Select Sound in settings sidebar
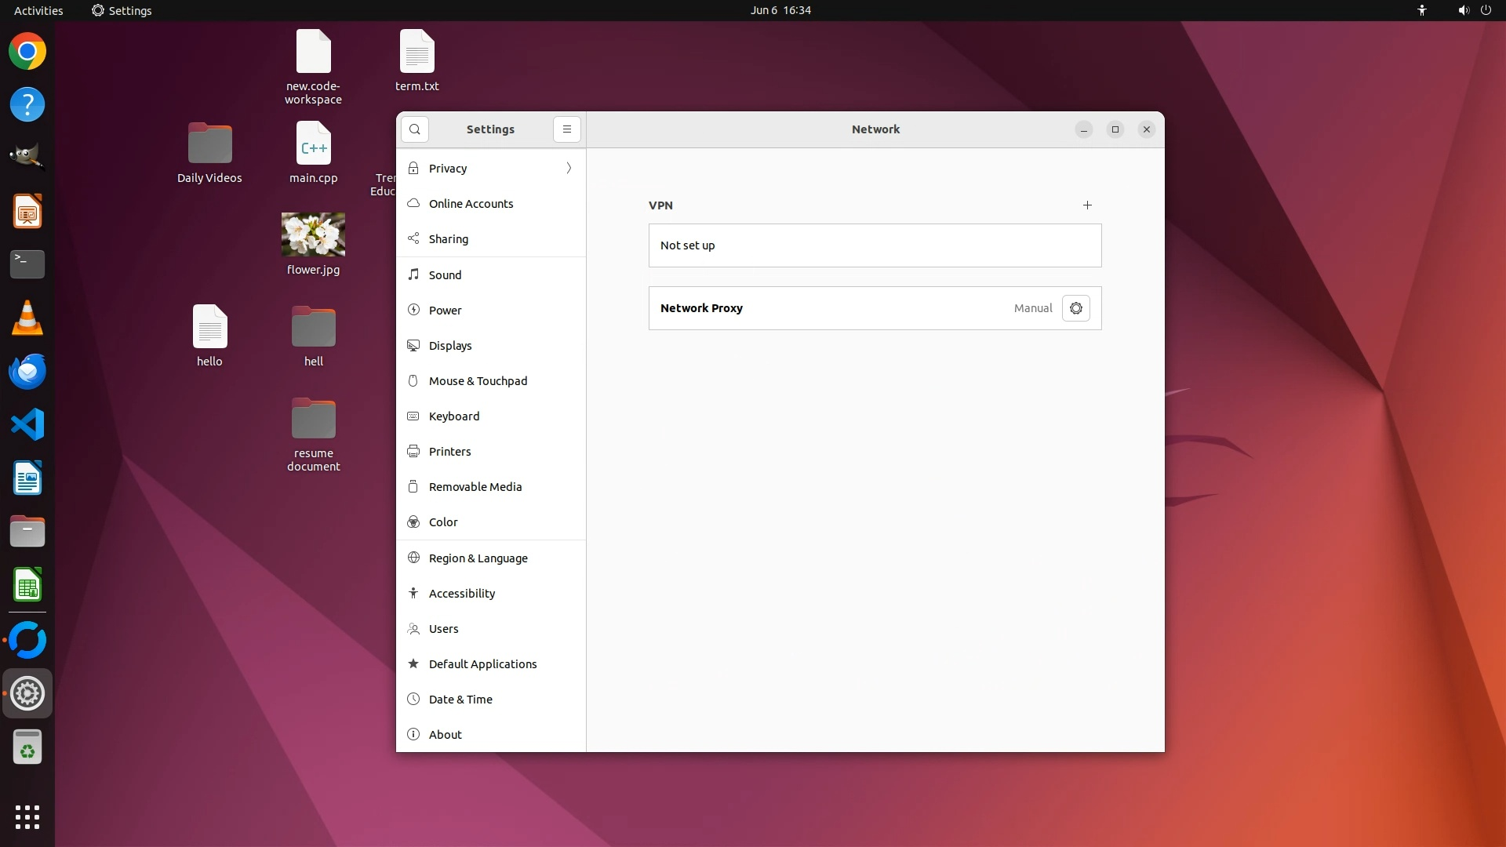 click(445, 275)
